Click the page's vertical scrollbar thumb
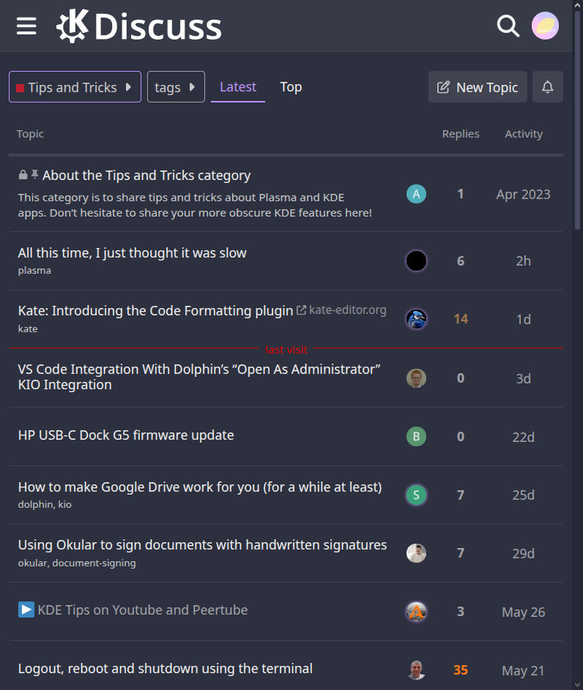 click(x=578, y=120)
